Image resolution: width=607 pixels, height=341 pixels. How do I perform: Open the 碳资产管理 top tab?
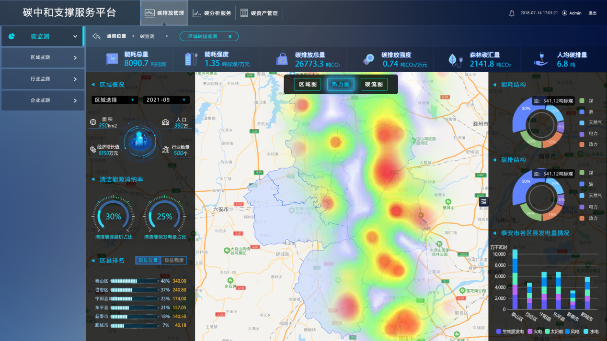(x=259, y=13)
